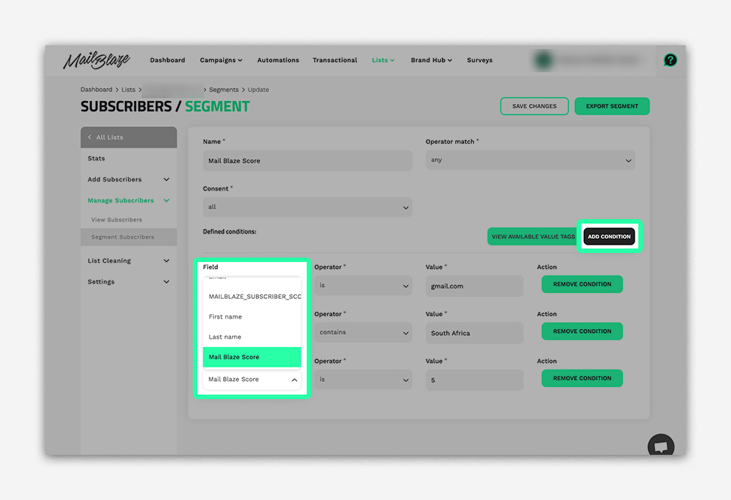
Task: Expand Settings section in sidebar
Action: [129, 282]
